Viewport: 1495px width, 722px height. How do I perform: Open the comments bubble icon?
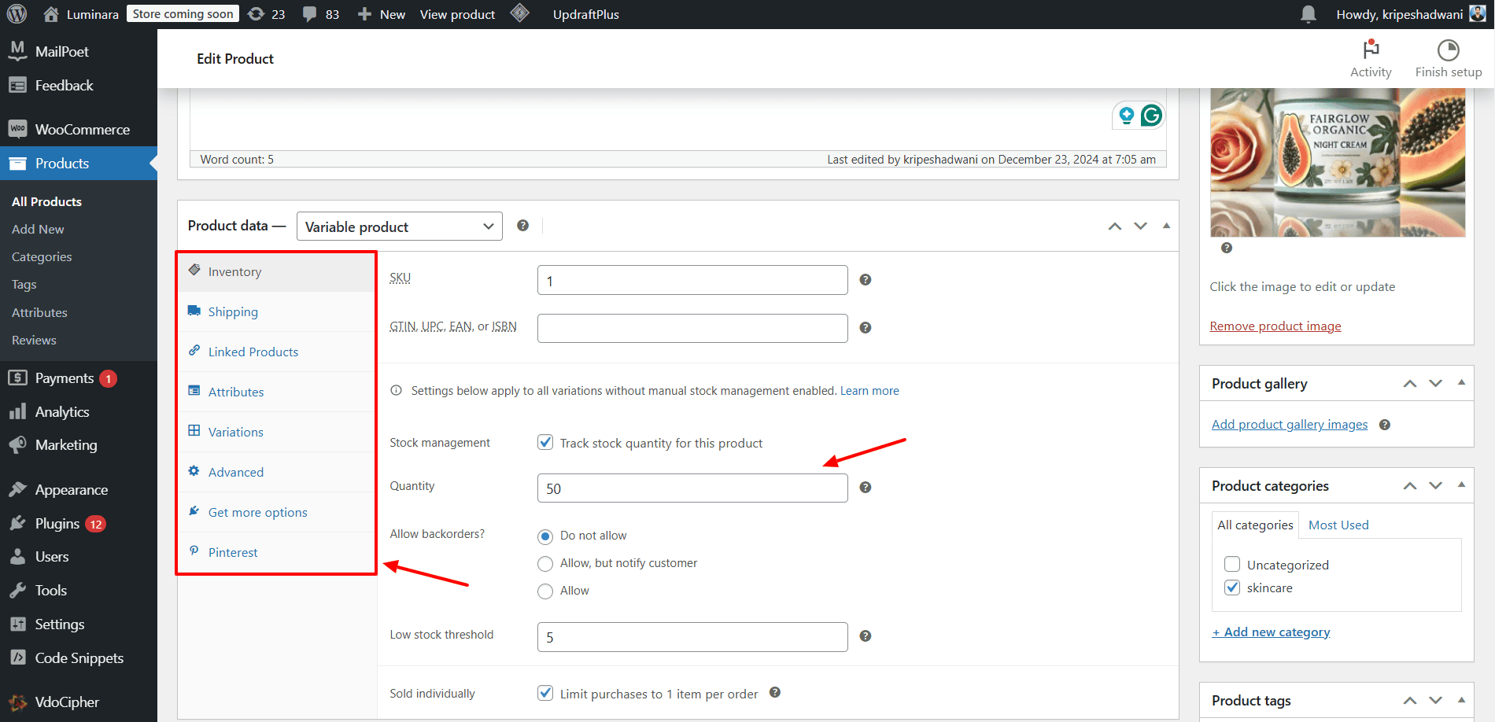[310, 14]
